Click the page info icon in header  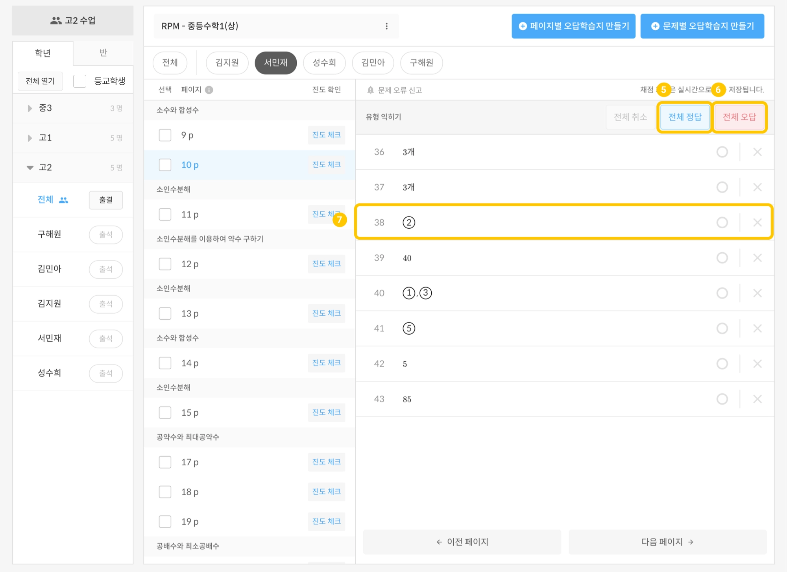pyautogui.click(x=209, y=90)
